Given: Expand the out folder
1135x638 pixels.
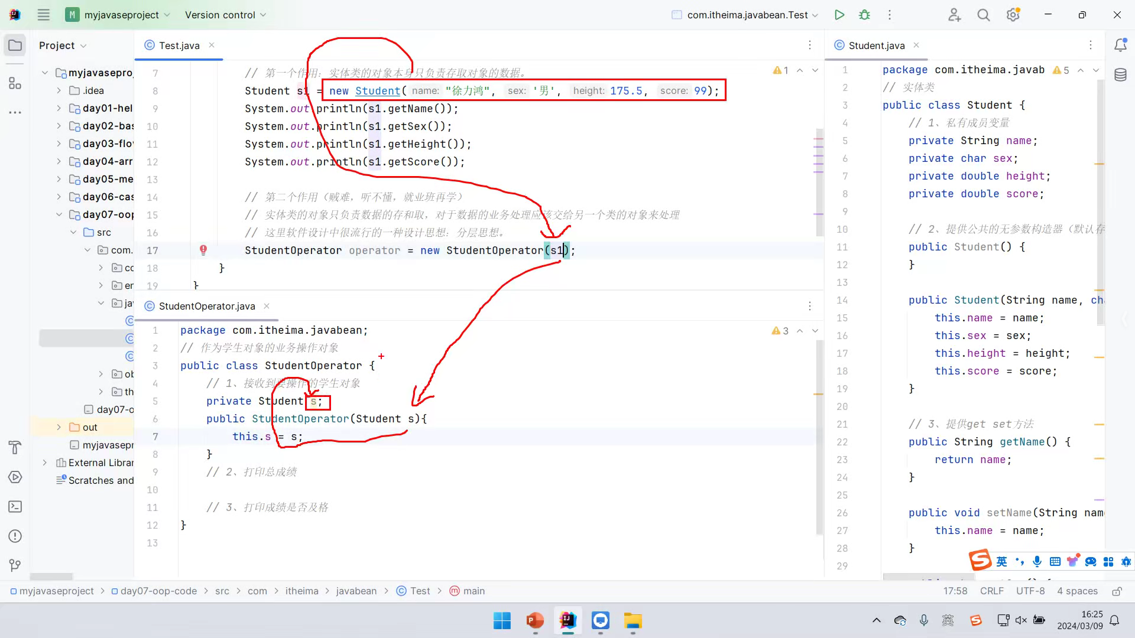Looking at the screenshot, I should click(x=59, y=427).
